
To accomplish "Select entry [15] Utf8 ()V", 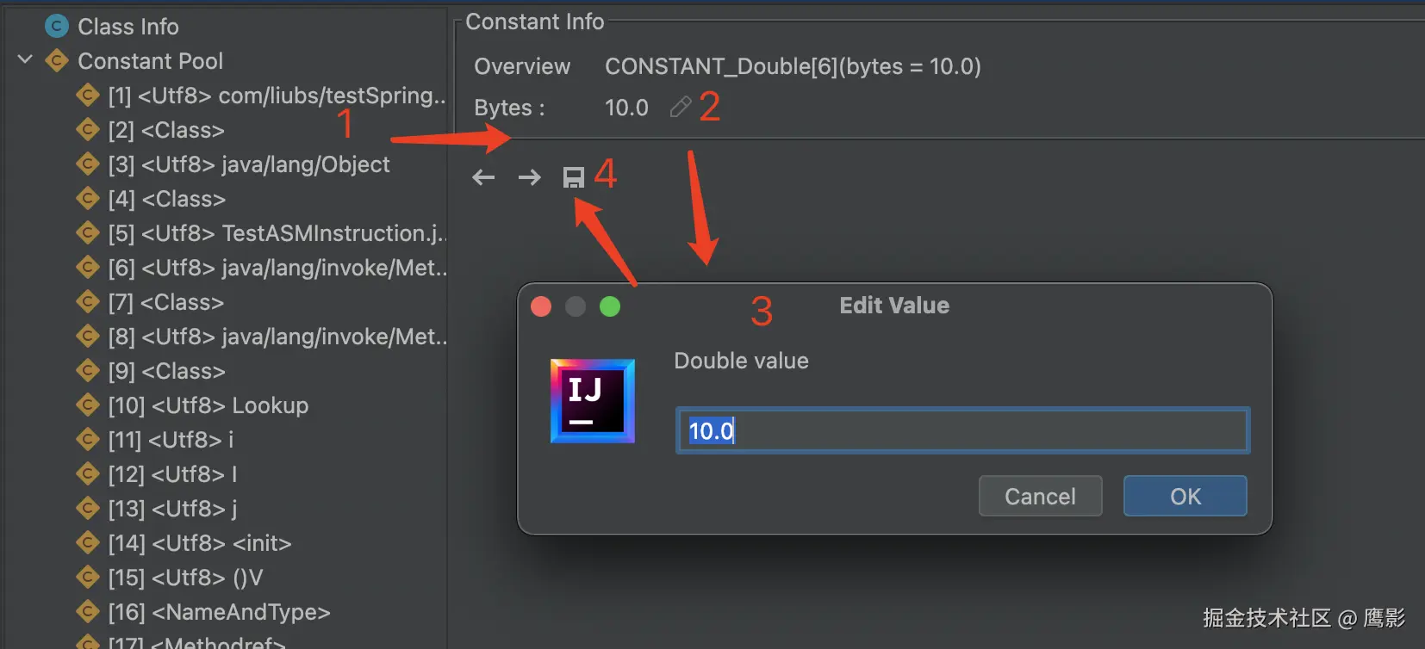I will 185,578.
